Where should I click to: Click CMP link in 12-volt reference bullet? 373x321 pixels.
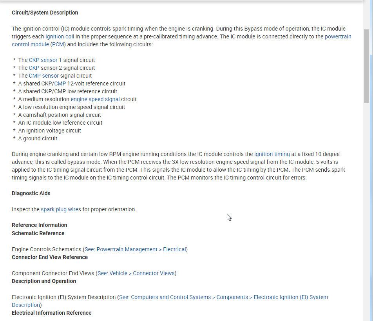[x=60, y=83]
